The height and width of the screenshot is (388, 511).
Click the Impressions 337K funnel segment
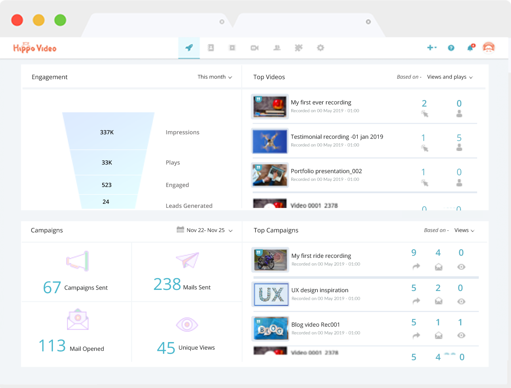pyautogui.click(x=107, y=132)
